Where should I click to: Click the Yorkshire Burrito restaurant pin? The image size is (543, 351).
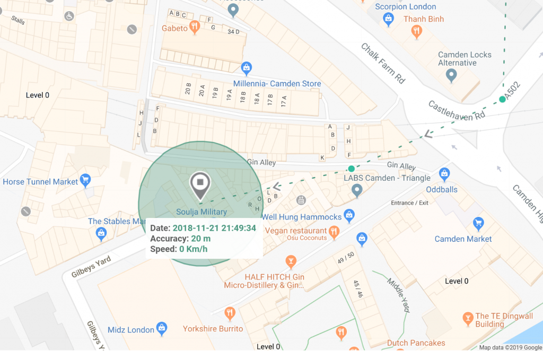pos(230,313)
